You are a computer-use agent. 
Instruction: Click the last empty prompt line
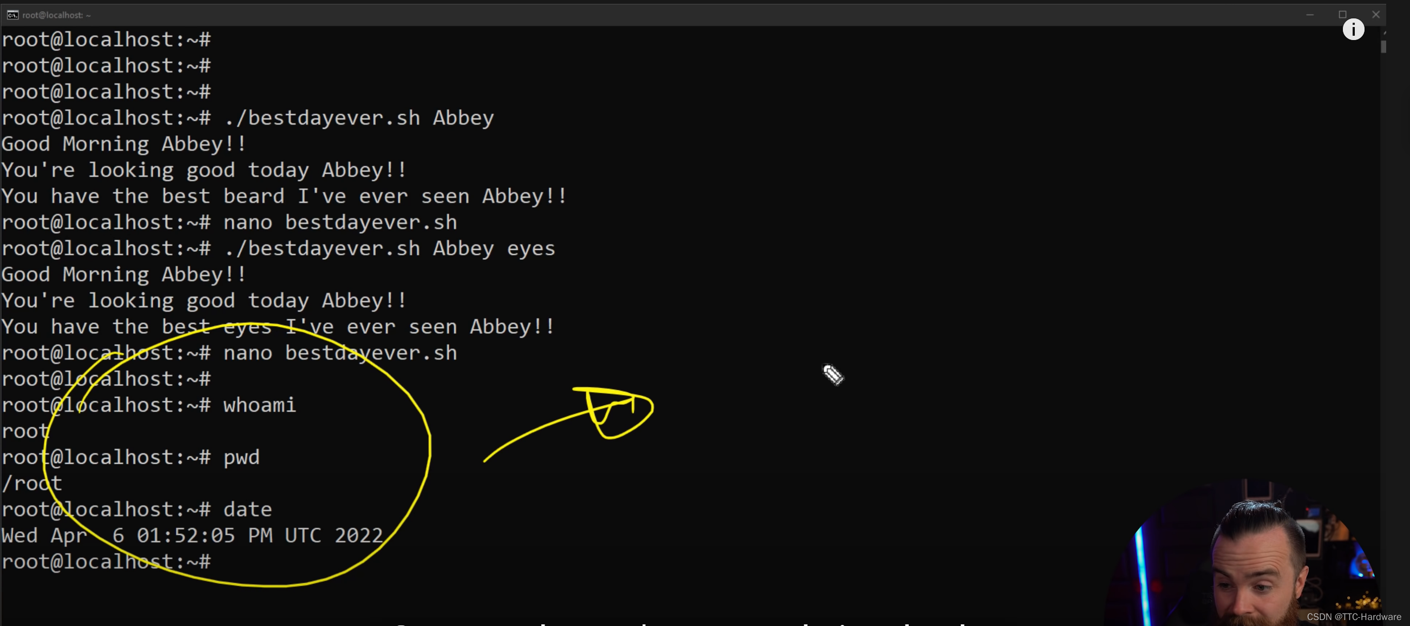tap(106, 562)
